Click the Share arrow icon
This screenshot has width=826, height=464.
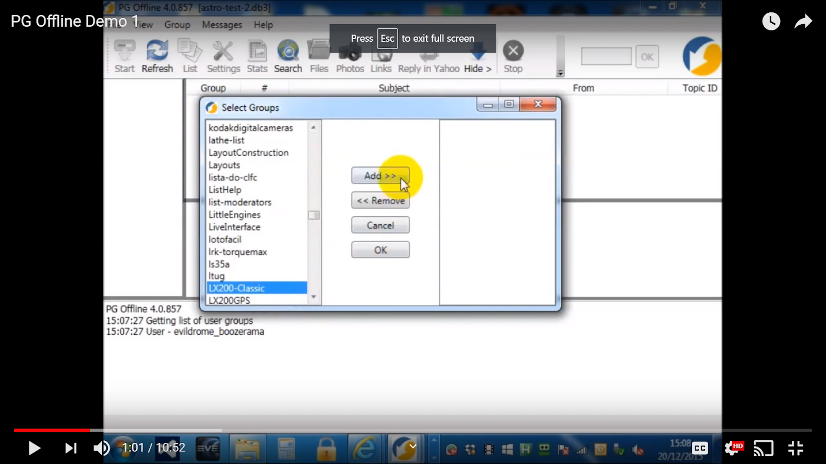(x=803, y=21)
